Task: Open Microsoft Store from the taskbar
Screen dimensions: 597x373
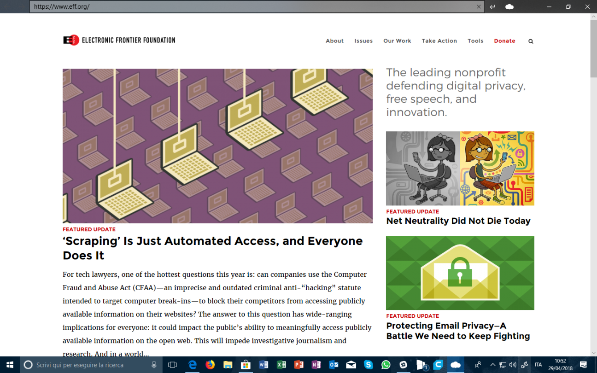Action: [x=246, y=365]
